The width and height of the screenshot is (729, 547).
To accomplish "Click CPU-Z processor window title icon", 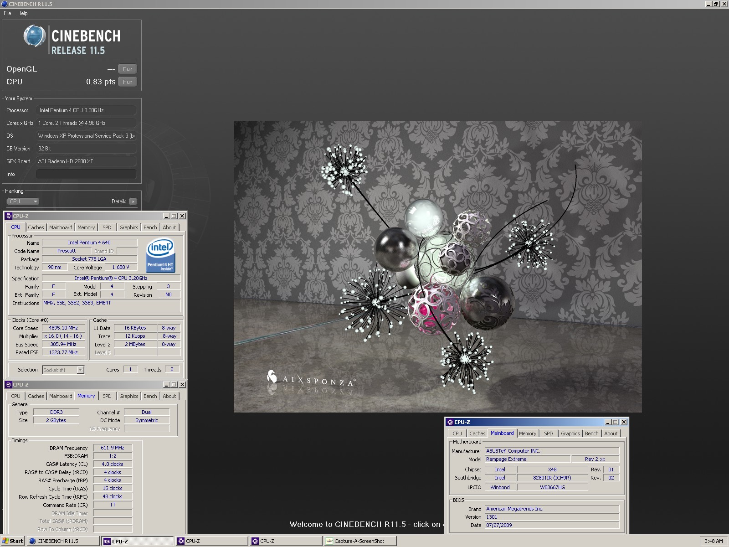I will [x=9, y=216].
